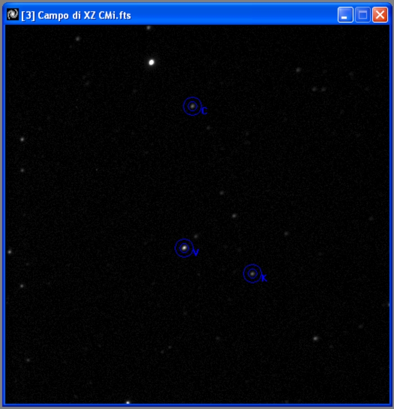Viewport: 394px width, 409px height.
Task: Close the Campo di XZ CMi.fts window
Action: click(x=380, y=15)
